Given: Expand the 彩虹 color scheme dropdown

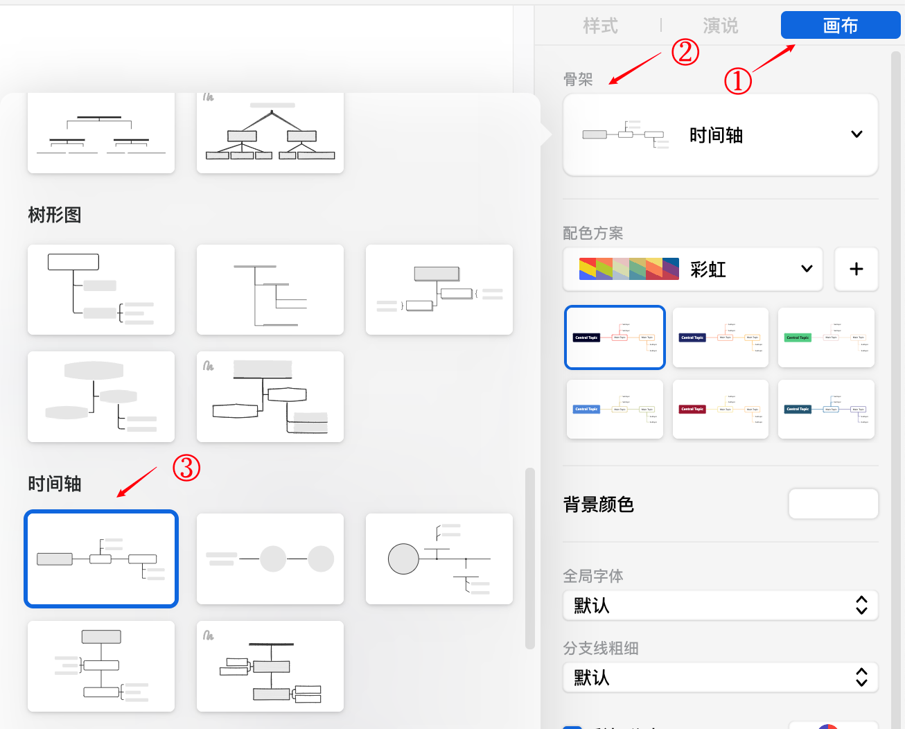Looking at the screenshot, I should pos(692,269).
